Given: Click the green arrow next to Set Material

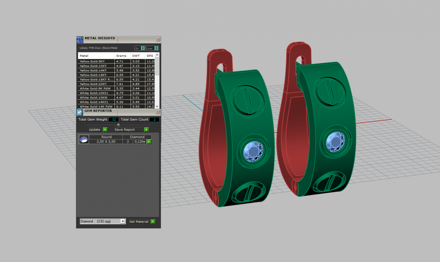Looking at the screenshot, I should click(x=153, y=221).
